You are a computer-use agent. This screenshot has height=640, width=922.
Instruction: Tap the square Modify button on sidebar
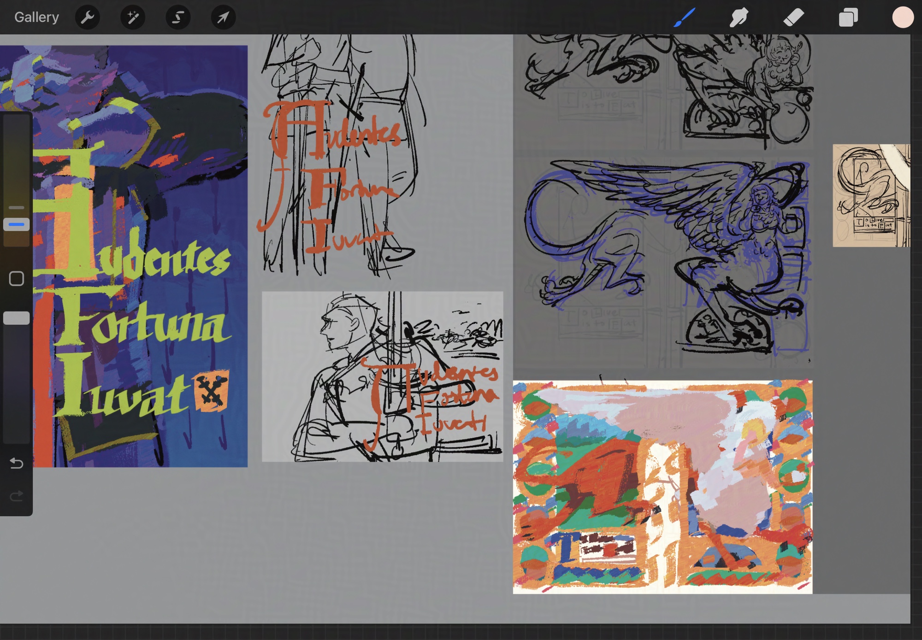(x=17, y=279)
